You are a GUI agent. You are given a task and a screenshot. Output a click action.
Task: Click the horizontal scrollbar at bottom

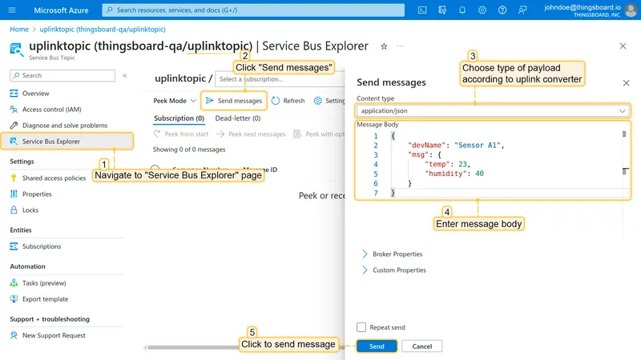click(192, 347)
